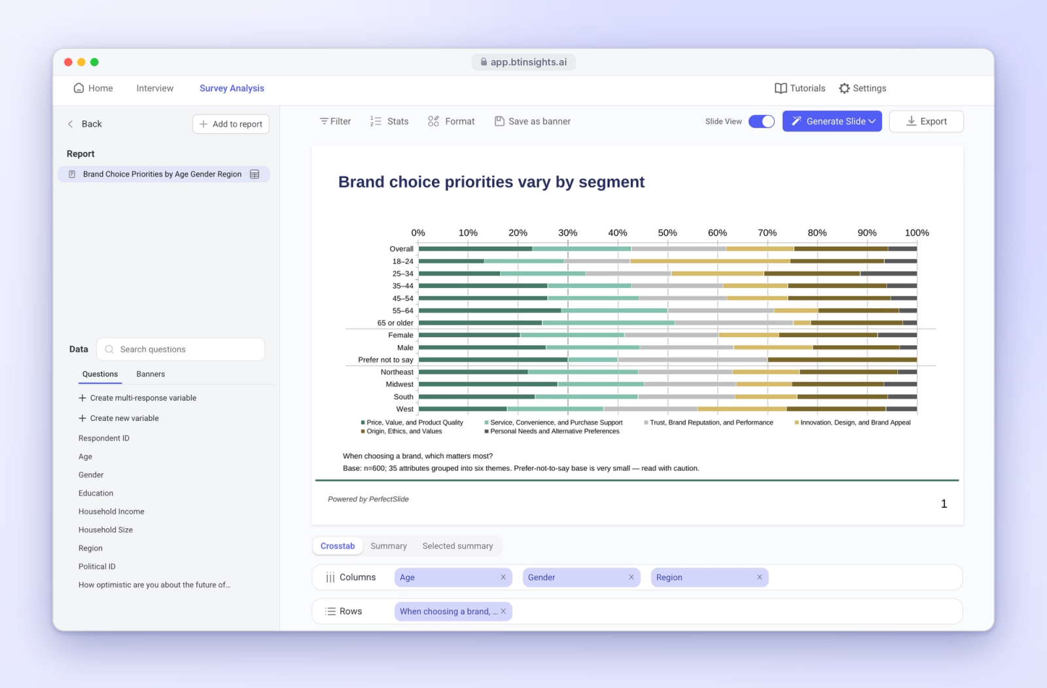Image resolution: width=1047 pixels, height=688 pixels.
Task: Select Political ID question
Action: click(x=97, y=566)
